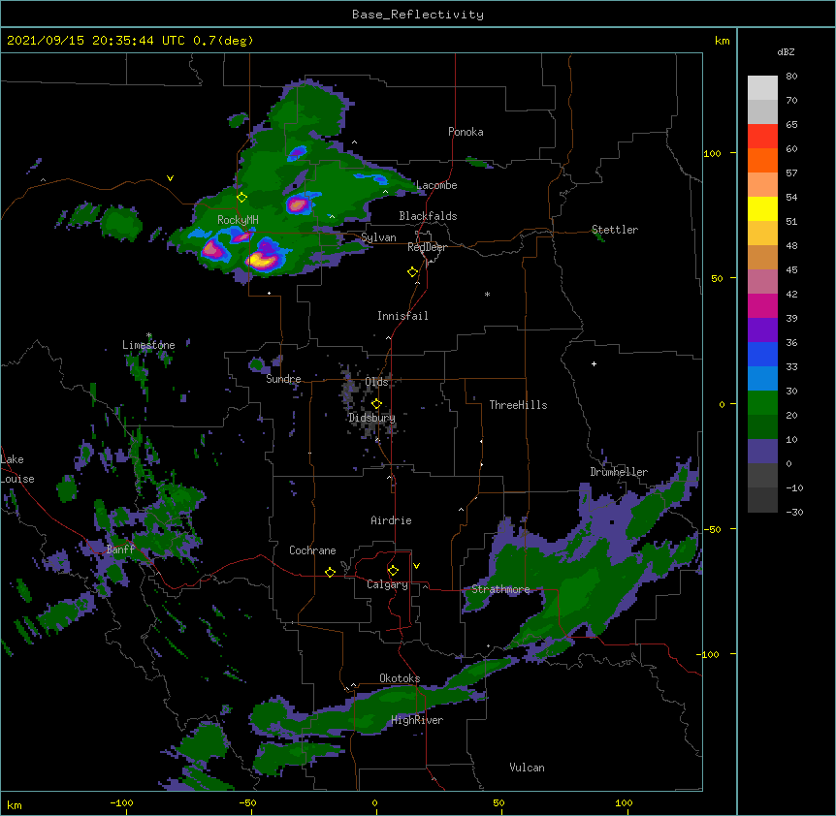Click the Okotoks label
The width and height of the screenshot is (836, 816).
click(x=400, y=678)
